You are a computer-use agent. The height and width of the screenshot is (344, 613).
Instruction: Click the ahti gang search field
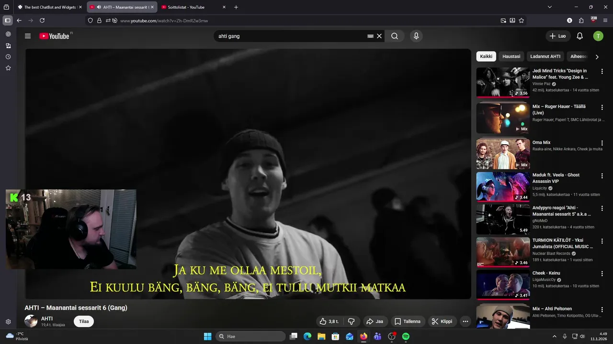tap(290, 36)
